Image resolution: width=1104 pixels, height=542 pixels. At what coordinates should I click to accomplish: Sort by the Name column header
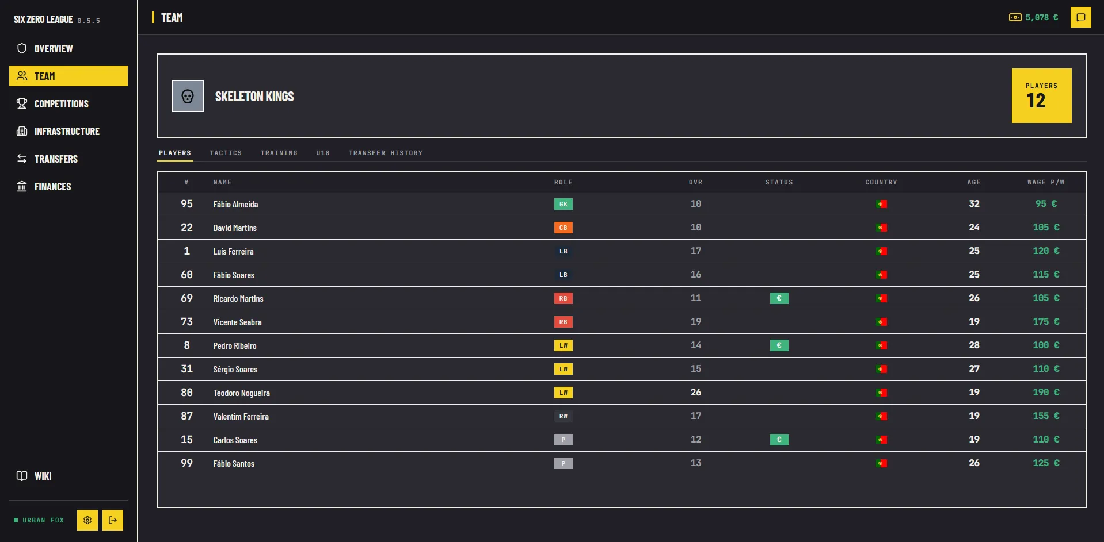[222, 182]
